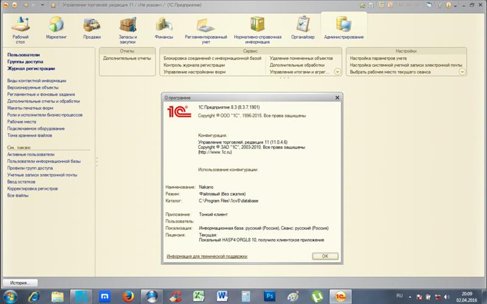Click OK in the О программе dialog
The image size is (487, 304).
325,256
